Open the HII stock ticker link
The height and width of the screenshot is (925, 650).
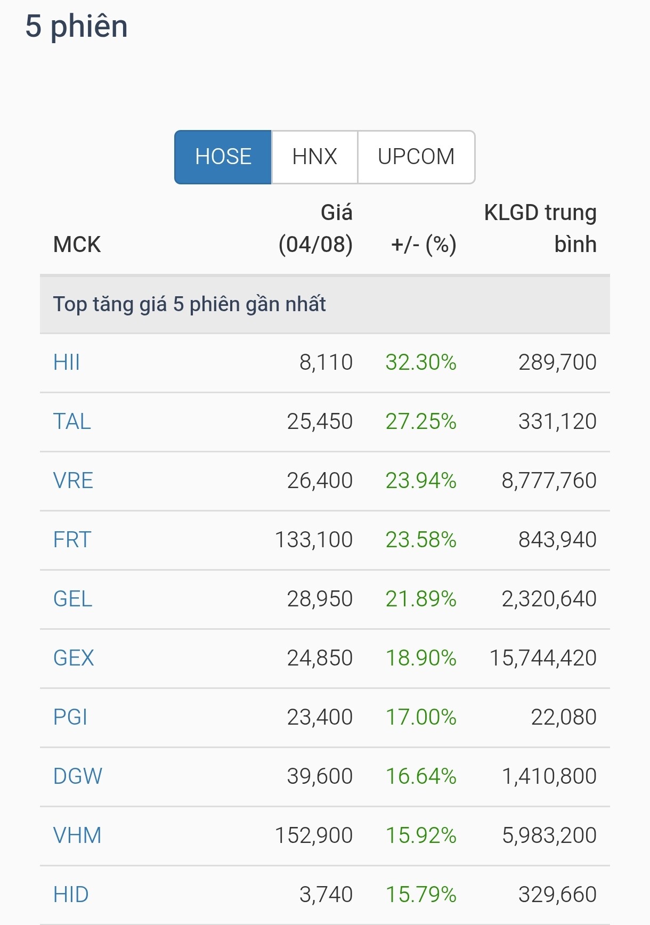(x=67, y=362)
